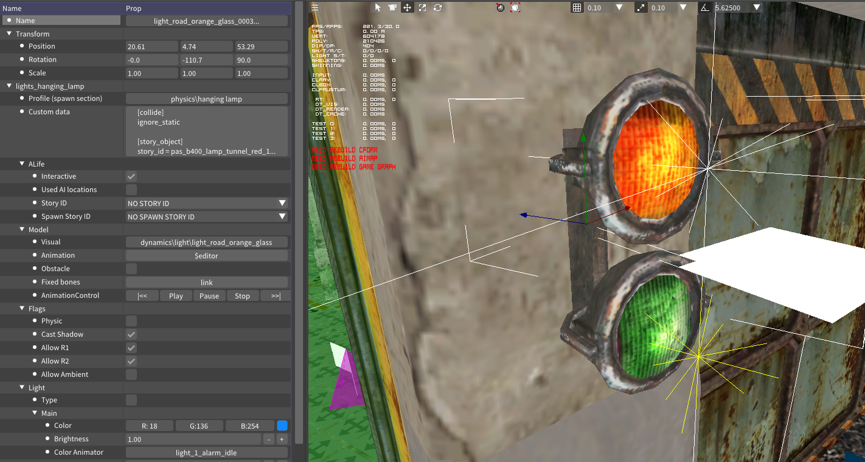Activate the scale tool
This screenshot has width=865, height=462.
pyautogui.click(x=422, y=7)
